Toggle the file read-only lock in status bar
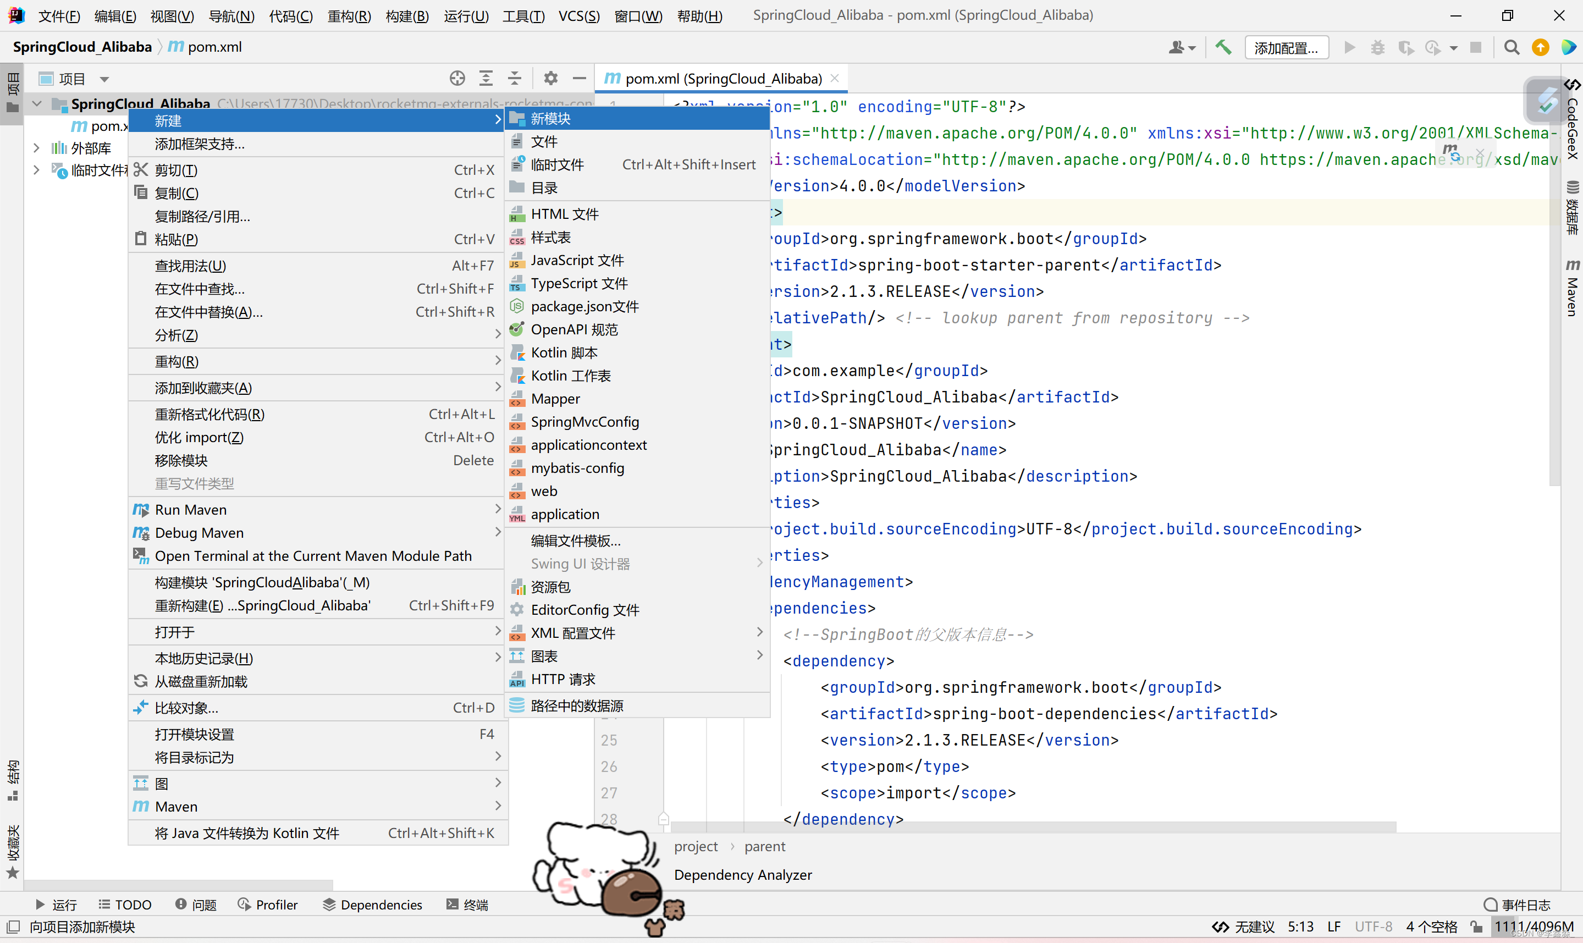This screenshot has width=1583, height=943. coord(1476,927)
